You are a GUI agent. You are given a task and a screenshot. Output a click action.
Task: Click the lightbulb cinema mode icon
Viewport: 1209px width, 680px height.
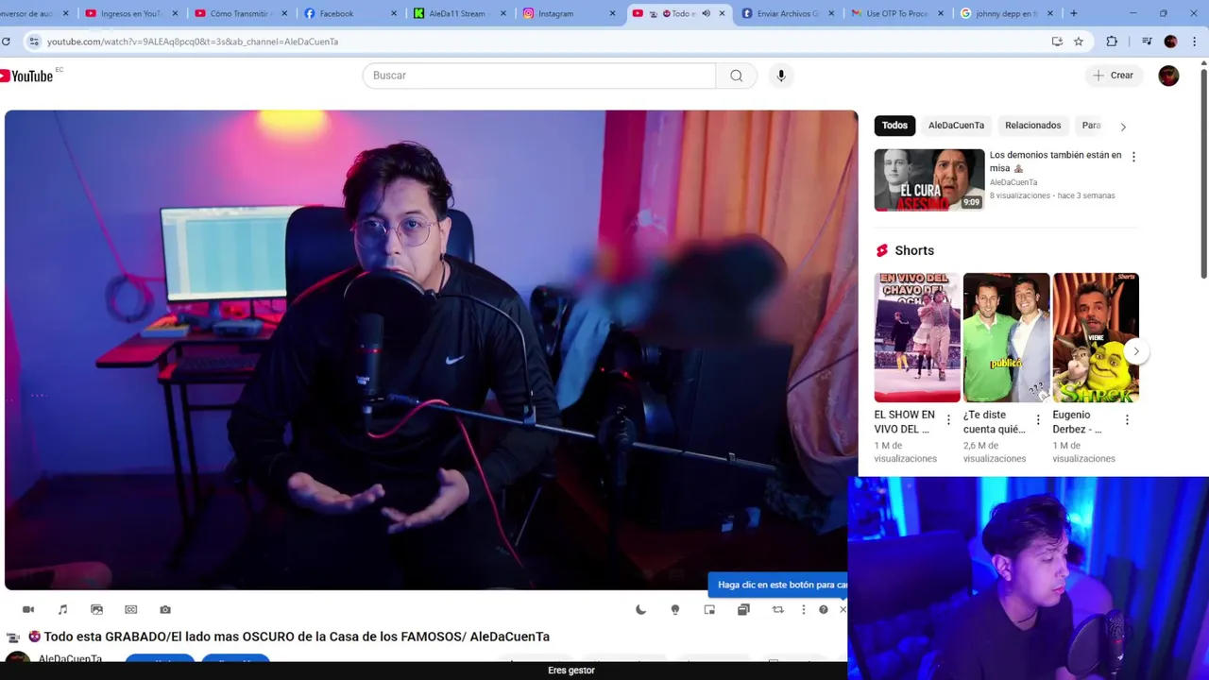point(675,610)
